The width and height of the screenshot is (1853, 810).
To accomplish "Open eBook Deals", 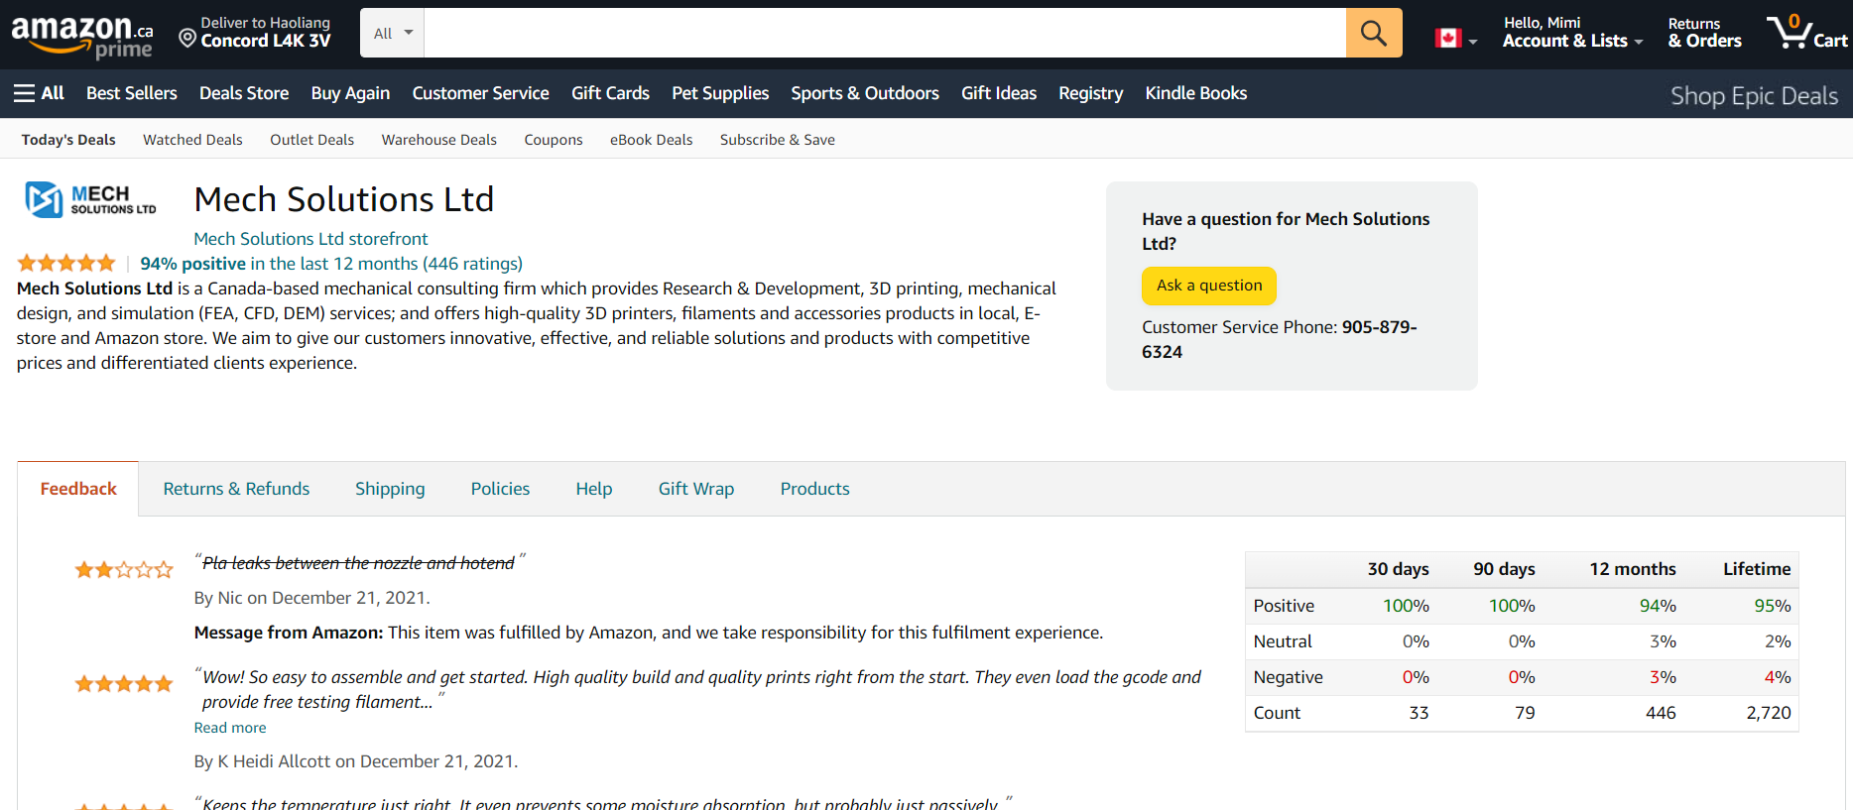I will coord(651,140).
